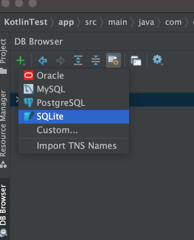This screenshot has width=194, height=240.
Task: Choose PostgreSQL connection type
Action: click(x=74, y=102)
